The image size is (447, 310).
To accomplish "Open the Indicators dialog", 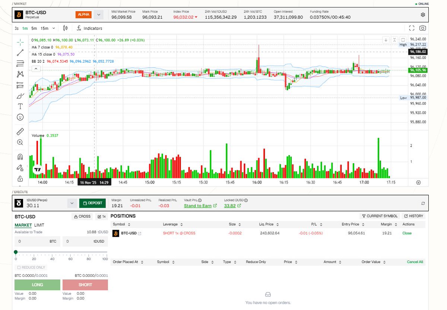I will tap(89, 28).
